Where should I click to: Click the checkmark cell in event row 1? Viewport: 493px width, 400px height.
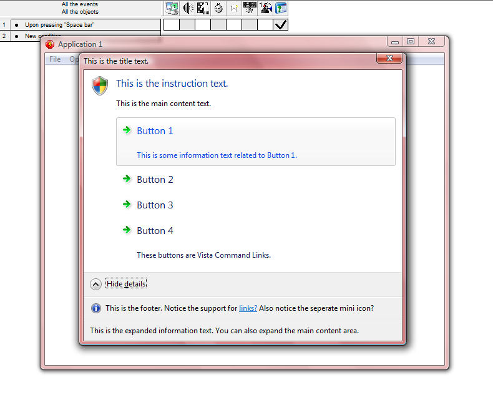point(281,25)
